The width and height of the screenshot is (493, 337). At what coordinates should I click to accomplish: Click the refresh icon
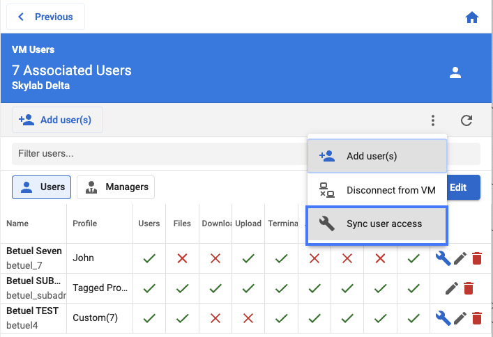pos(467,120)
